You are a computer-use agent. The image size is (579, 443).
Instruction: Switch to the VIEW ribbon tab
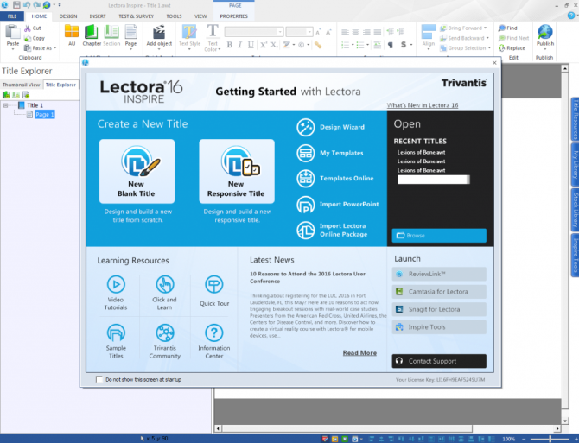200,16
